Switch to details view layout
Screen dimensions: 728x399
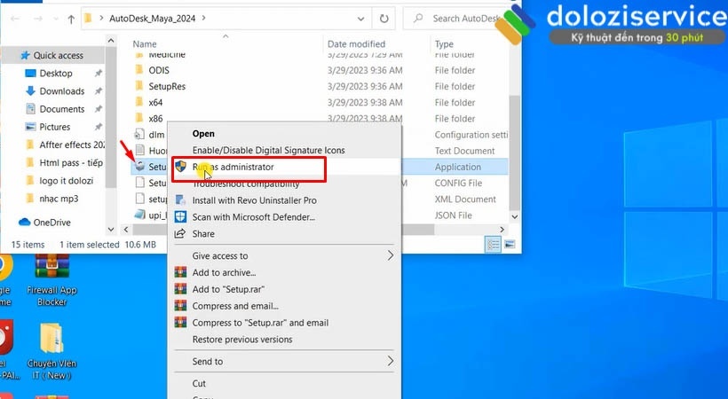click(493, 245)
